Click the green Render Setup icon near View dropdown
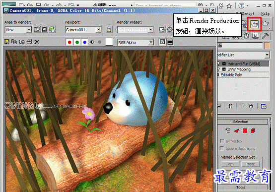The height and width of the screenshot is (192, 275). pos(52,29)
